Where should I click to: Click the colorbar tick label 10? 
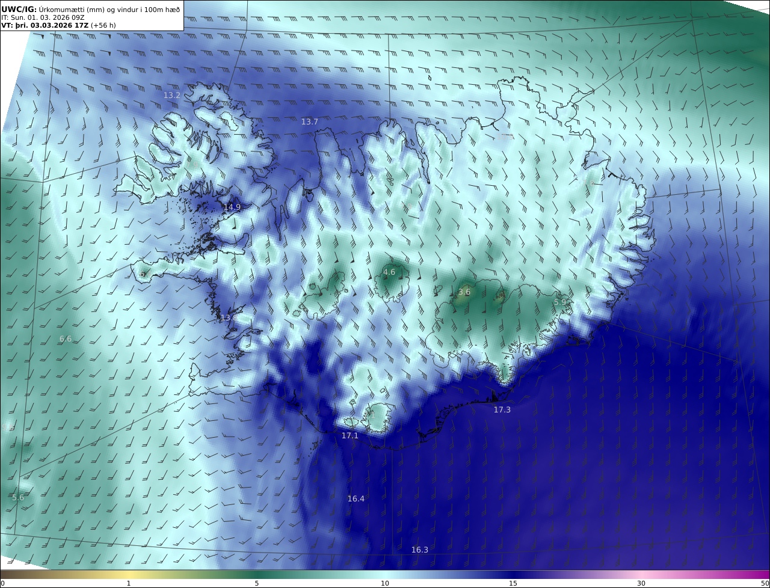tap(385, 583)
